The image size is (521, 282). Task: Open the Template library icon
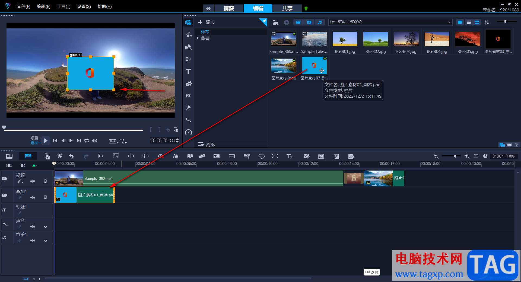click(x=188, y=47)
